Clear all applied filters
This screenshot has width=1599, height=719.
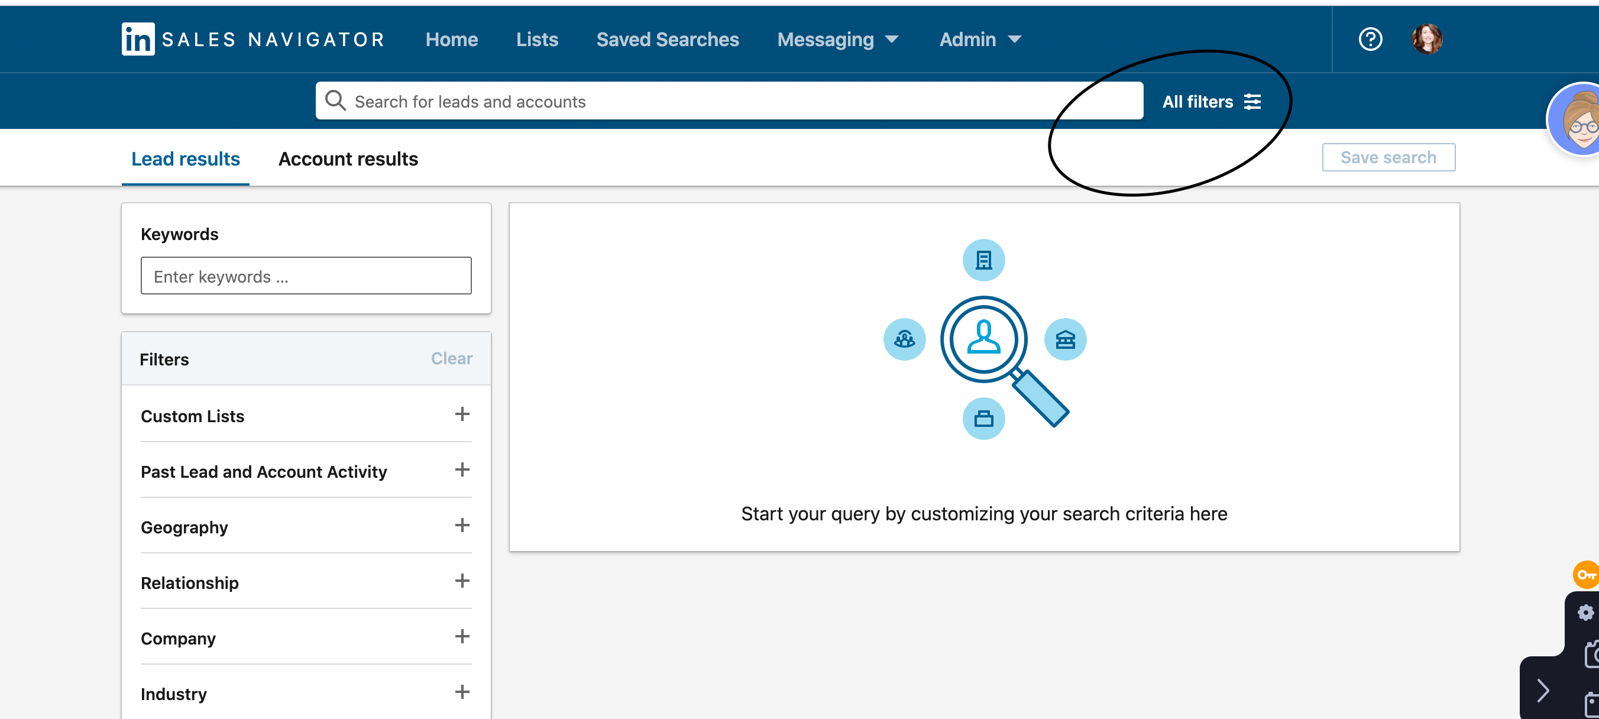[x=452, y=358]
